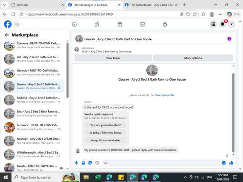Click the message input field Aa
The width and height of the screenshot is (243, 182).
tap(162, 163)
